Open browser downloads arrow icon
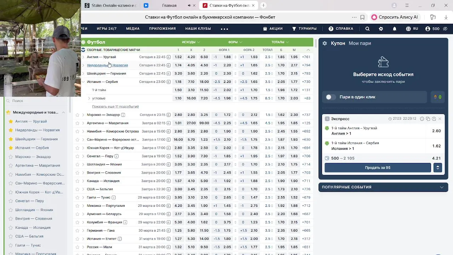 (446, 17)
